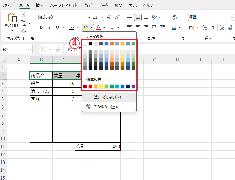Align text right

coord(146,27)
